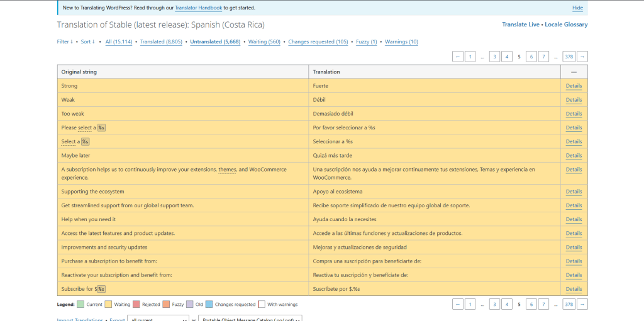The image size is (644, 321).
Task: Open Details for the 'Weak' row
Action: 574,100
